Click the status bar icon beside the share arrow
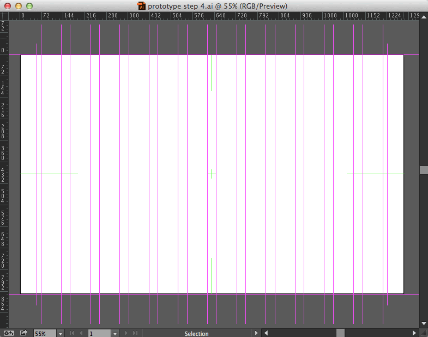 [9, 333]
